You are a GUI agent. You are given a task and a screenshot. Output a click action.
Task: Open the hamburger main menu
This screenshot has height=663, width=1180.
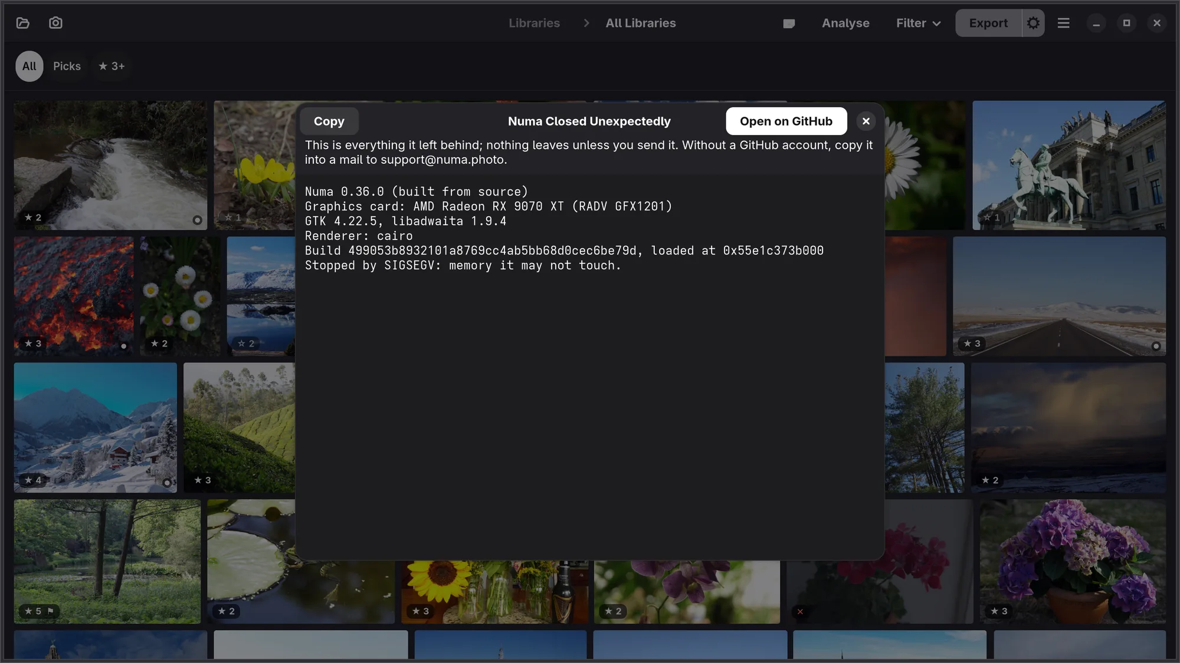[x=1063, y=23]
